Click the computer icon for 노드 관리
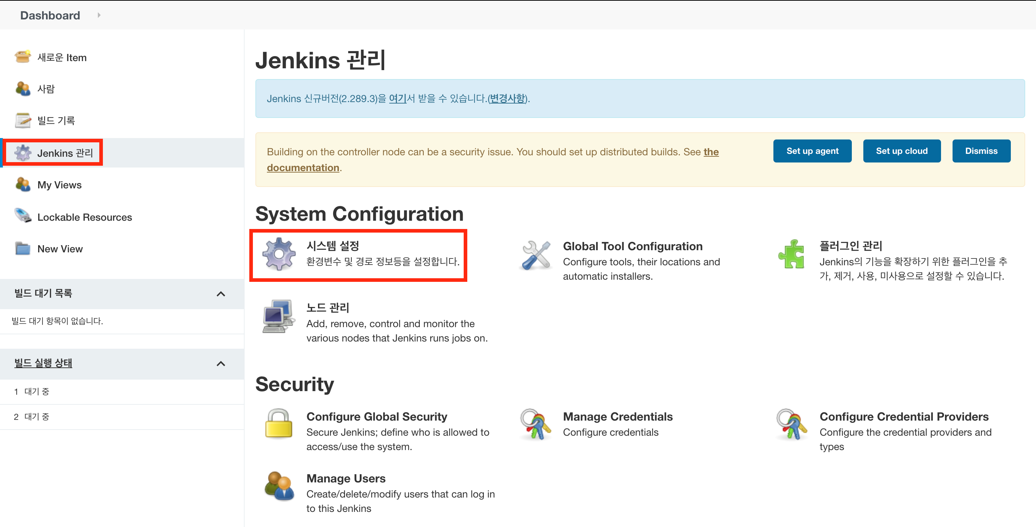The height and width of the screenshot is (527, 1036). click(278, 316)
